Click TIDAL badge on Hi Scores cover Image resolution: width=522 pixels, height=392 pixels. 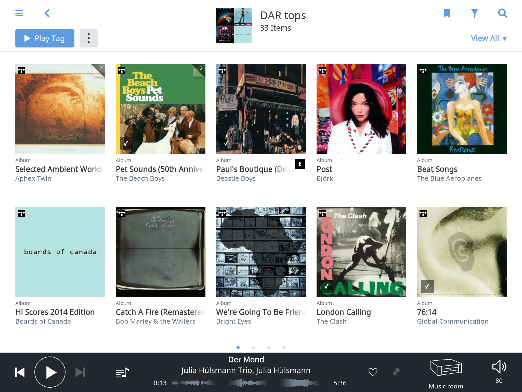point(21,213)
